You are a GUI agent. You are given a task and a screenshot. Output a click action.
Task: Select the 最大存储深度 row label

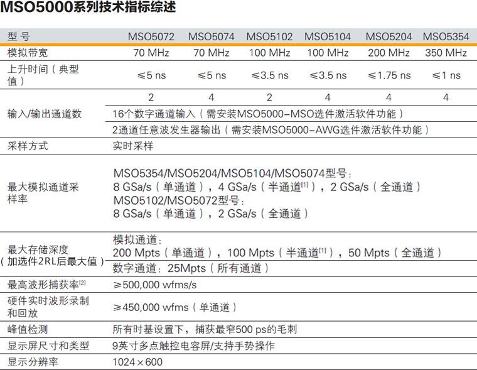coord(52,256)
